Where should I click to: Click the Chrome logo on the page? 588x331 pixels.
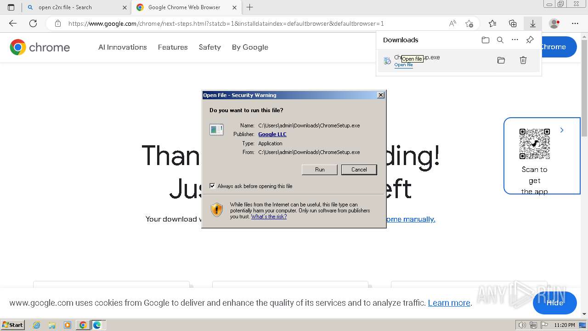pyautogui.click(x=40, y=47)
